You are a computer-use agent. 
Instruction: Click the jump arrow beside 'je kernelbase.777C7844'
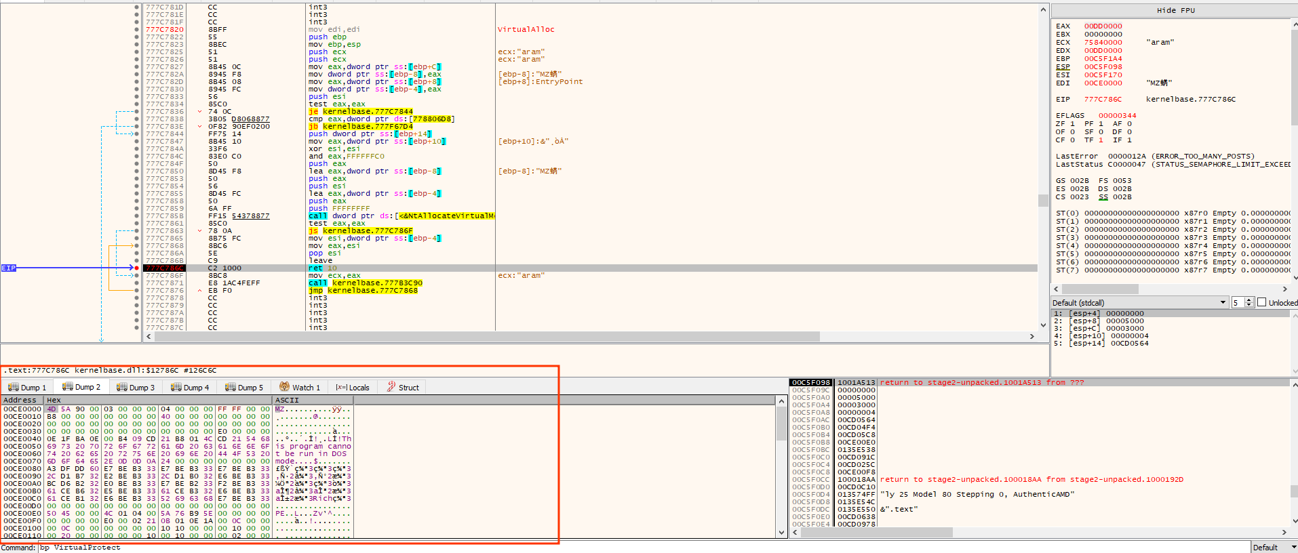coord(199,112)
